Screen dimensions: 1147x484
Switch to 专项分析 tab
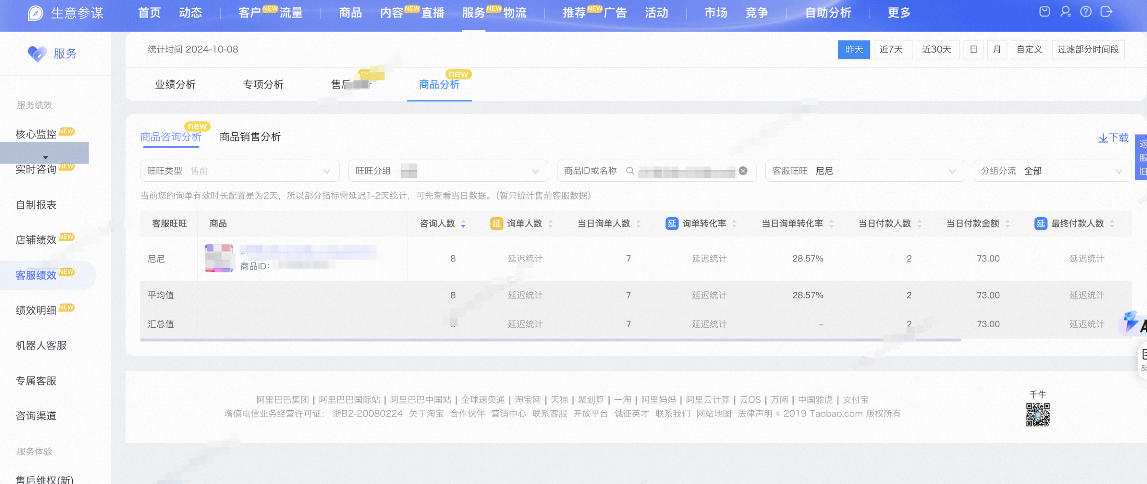coord(263,85)
